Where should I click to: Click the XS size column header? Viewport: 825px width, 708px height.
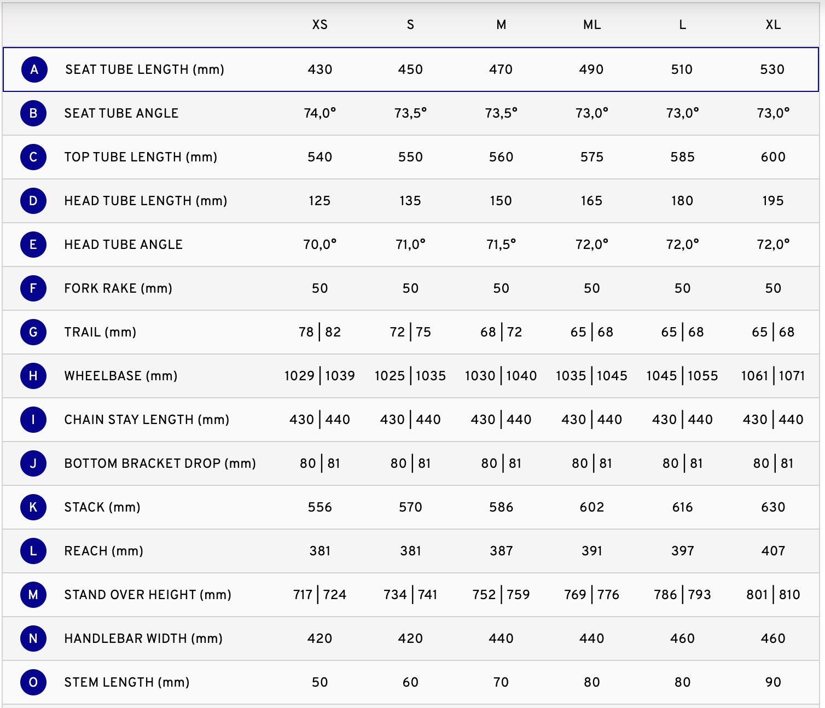click(320, 25)
